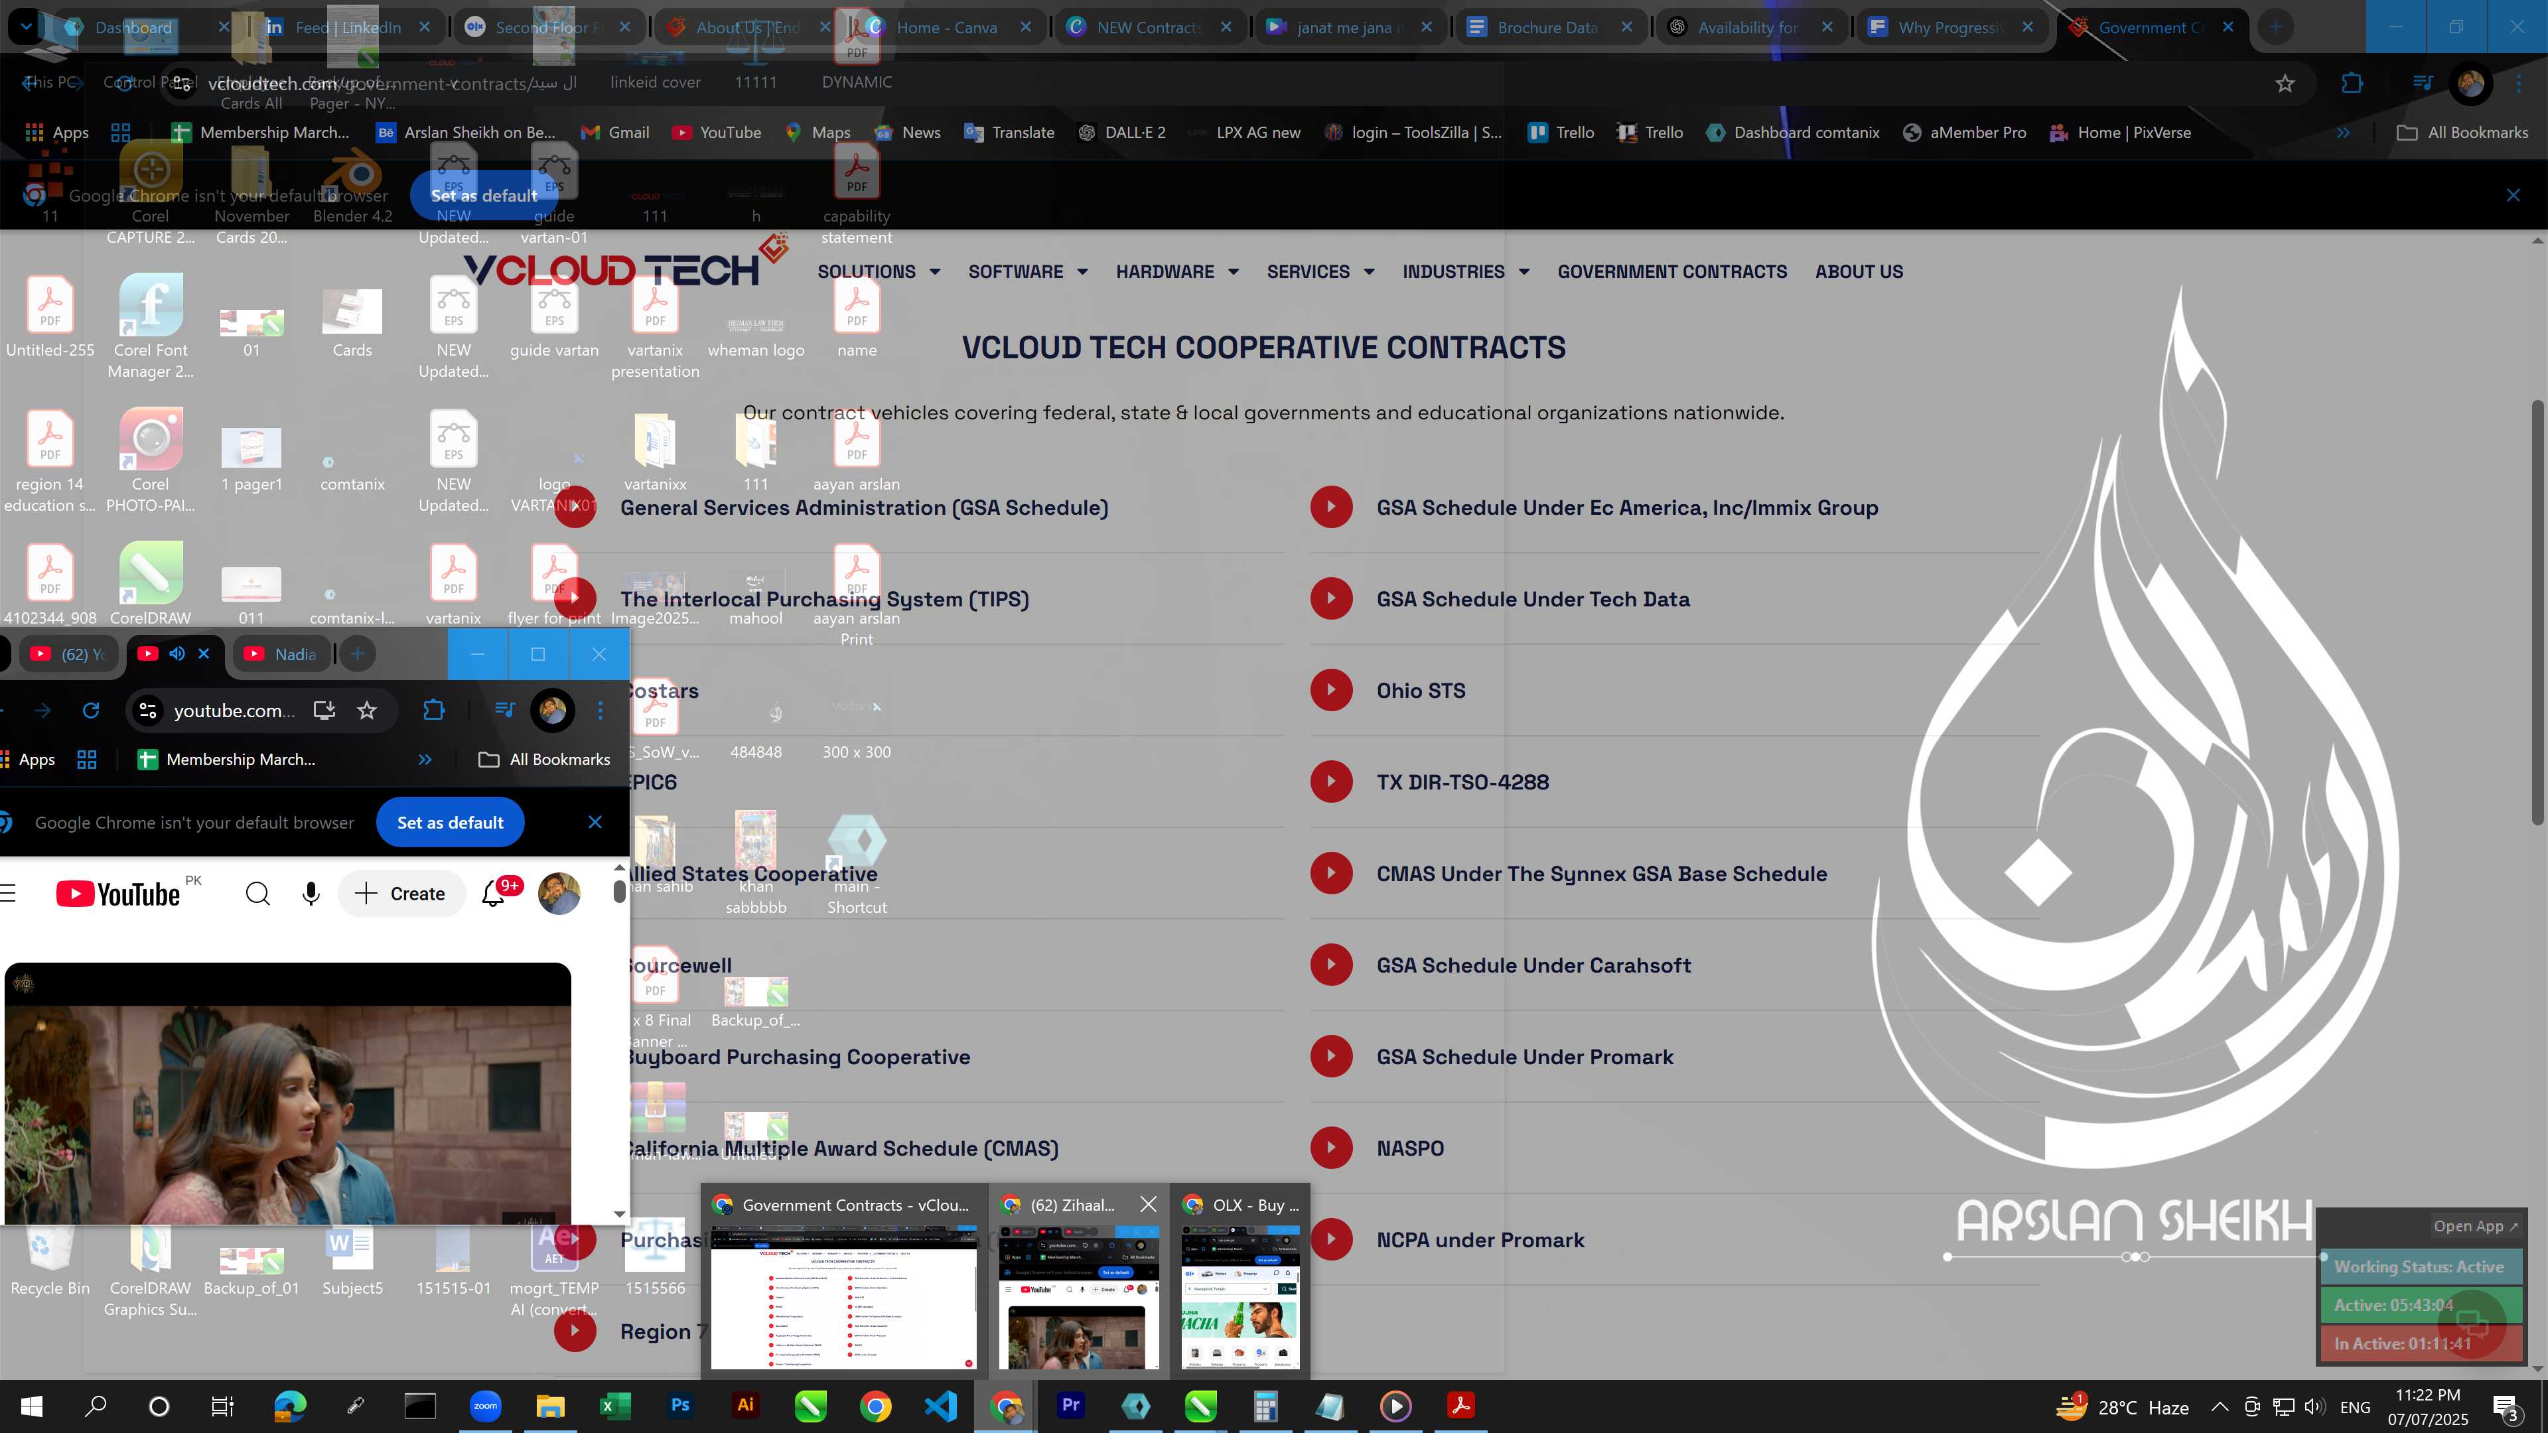Open the ABOUT US nav item
The width and height of the screenshot is (2548, 1433).
pos(1859,272)
